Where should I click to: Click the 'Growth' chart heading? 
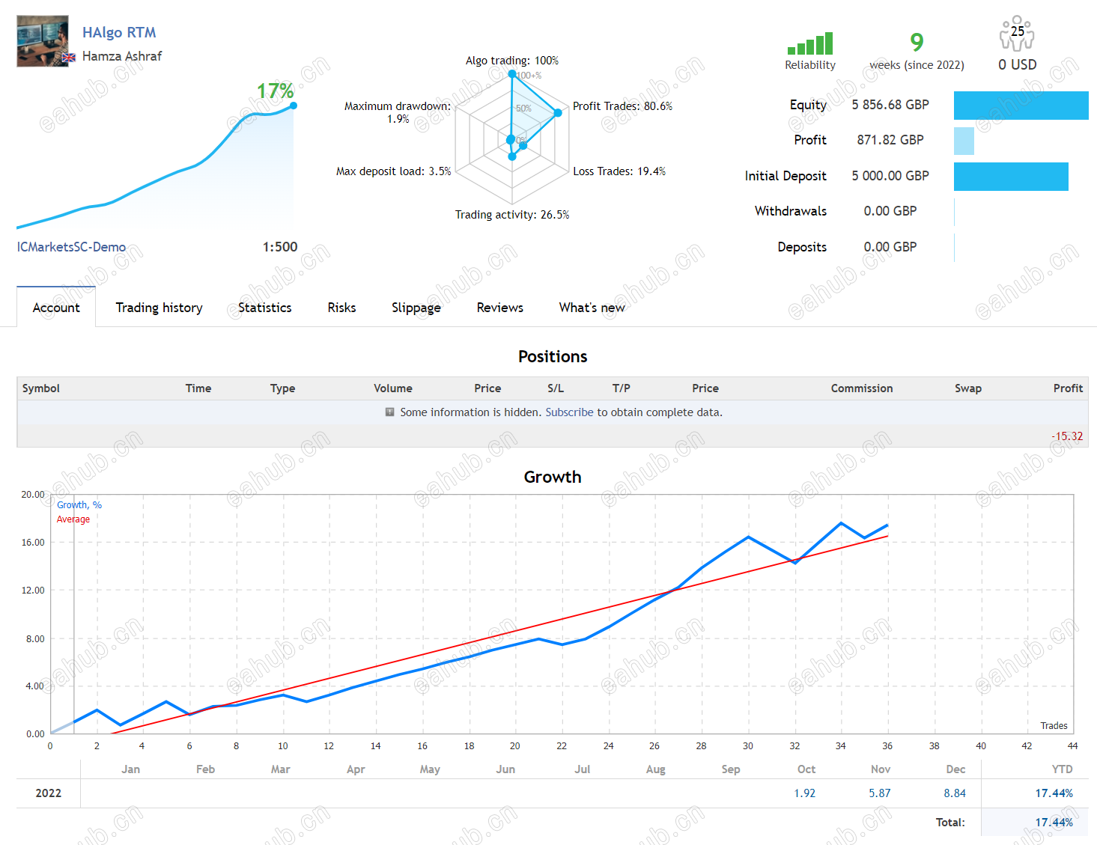click(x=553, y=478)
